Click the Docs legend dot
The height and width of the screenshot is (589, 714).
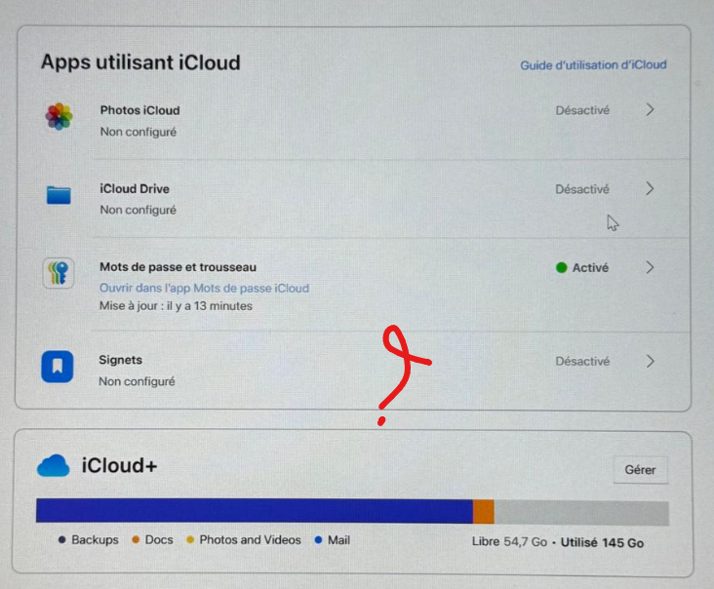tap(136, 539)
